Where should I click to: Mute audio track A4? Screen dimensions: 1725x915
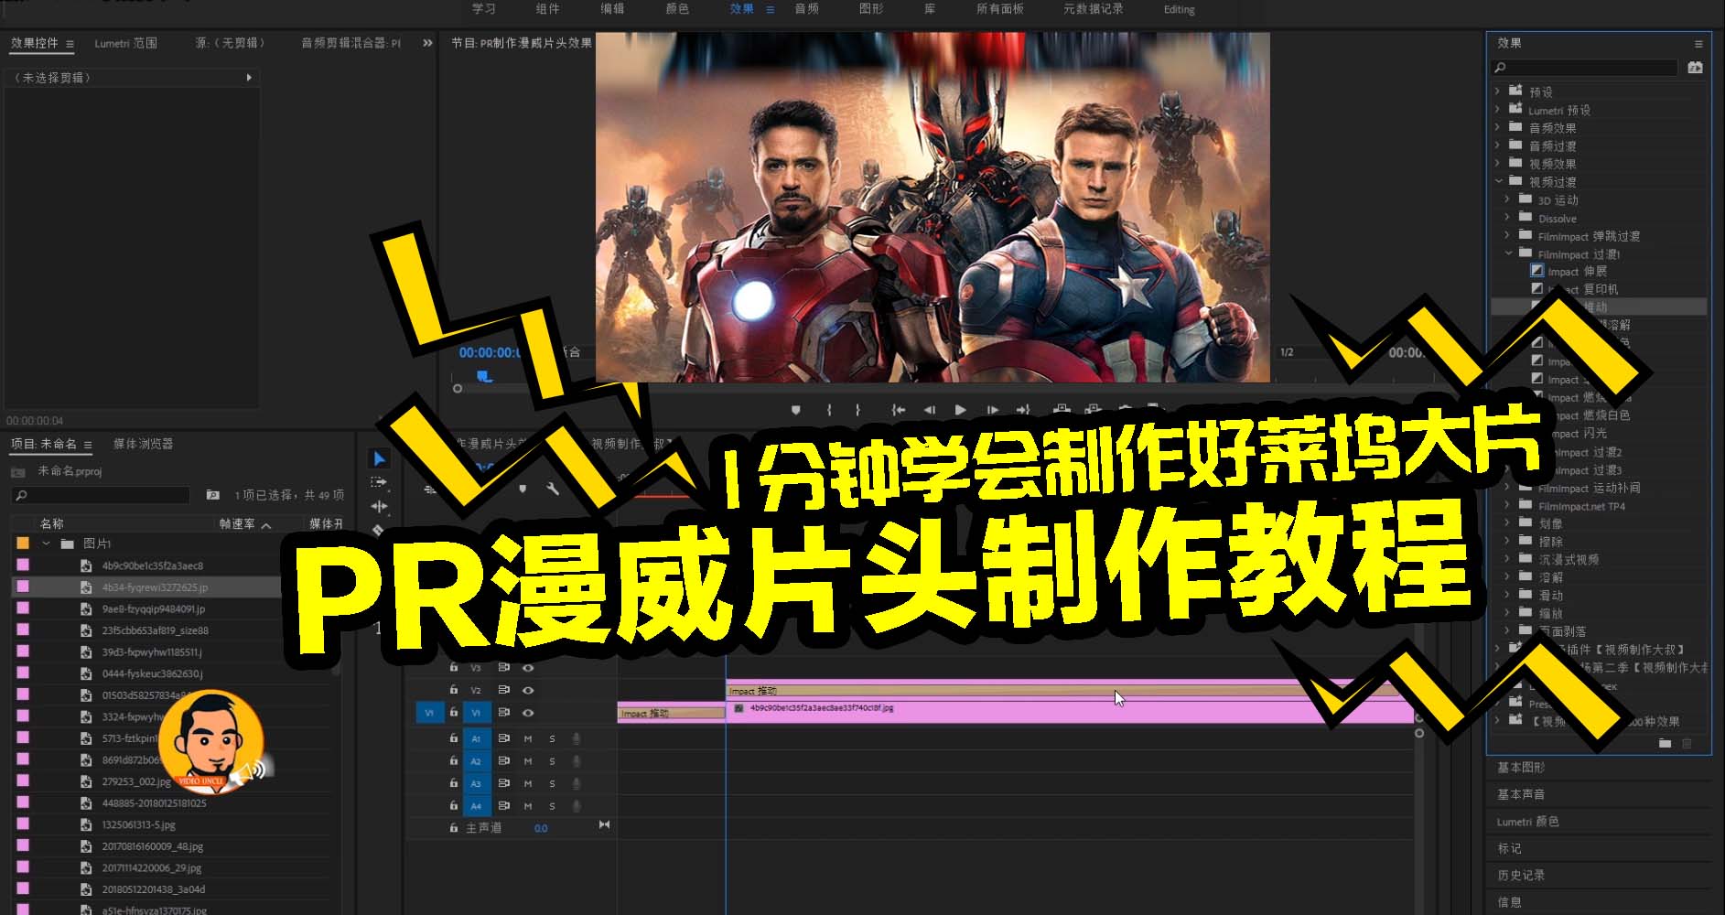point(528,806)
